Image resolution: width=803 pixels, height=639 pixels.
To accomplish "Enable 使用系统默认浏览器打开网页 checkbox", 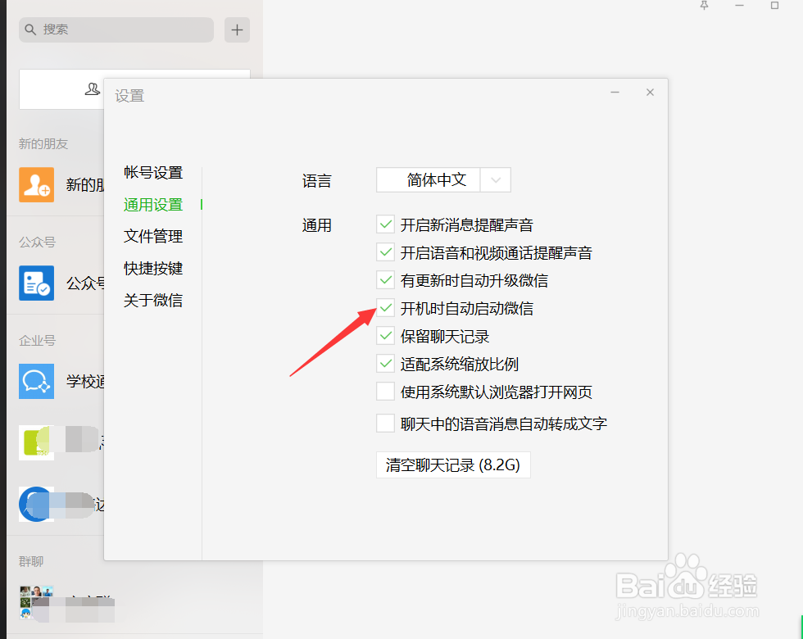I will (386, 392).
